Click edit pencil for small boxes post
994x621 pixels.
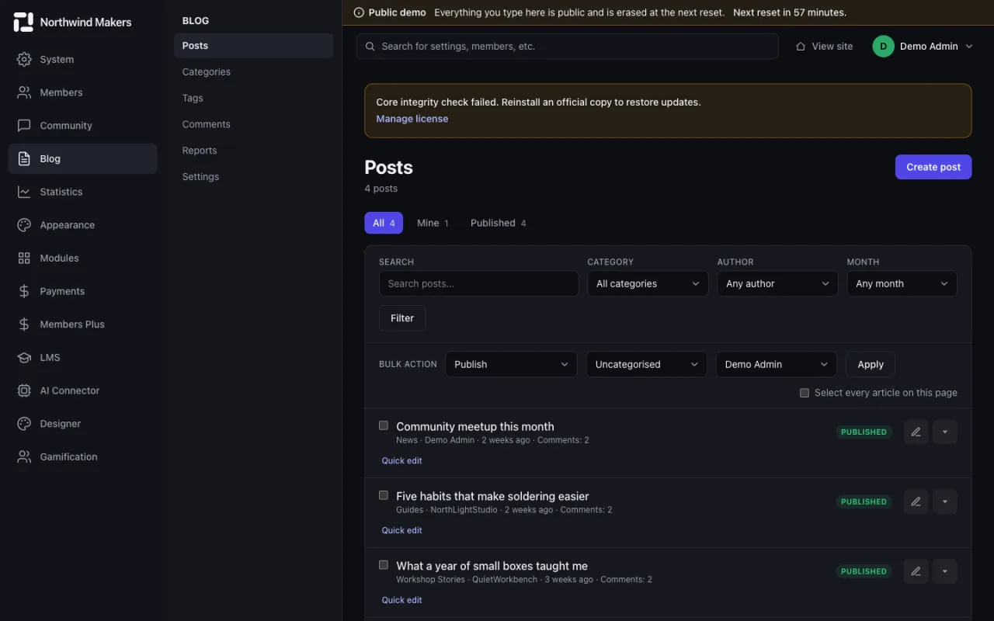[916, 571]
